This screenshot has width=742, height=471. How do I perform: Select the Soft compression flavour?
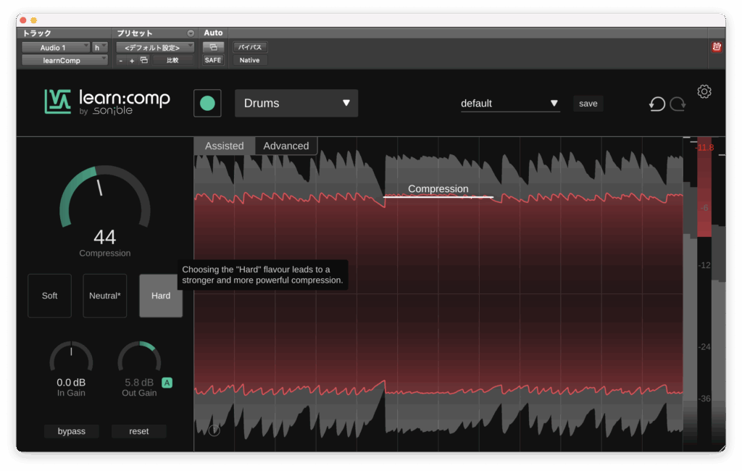(x=50, y=296)
